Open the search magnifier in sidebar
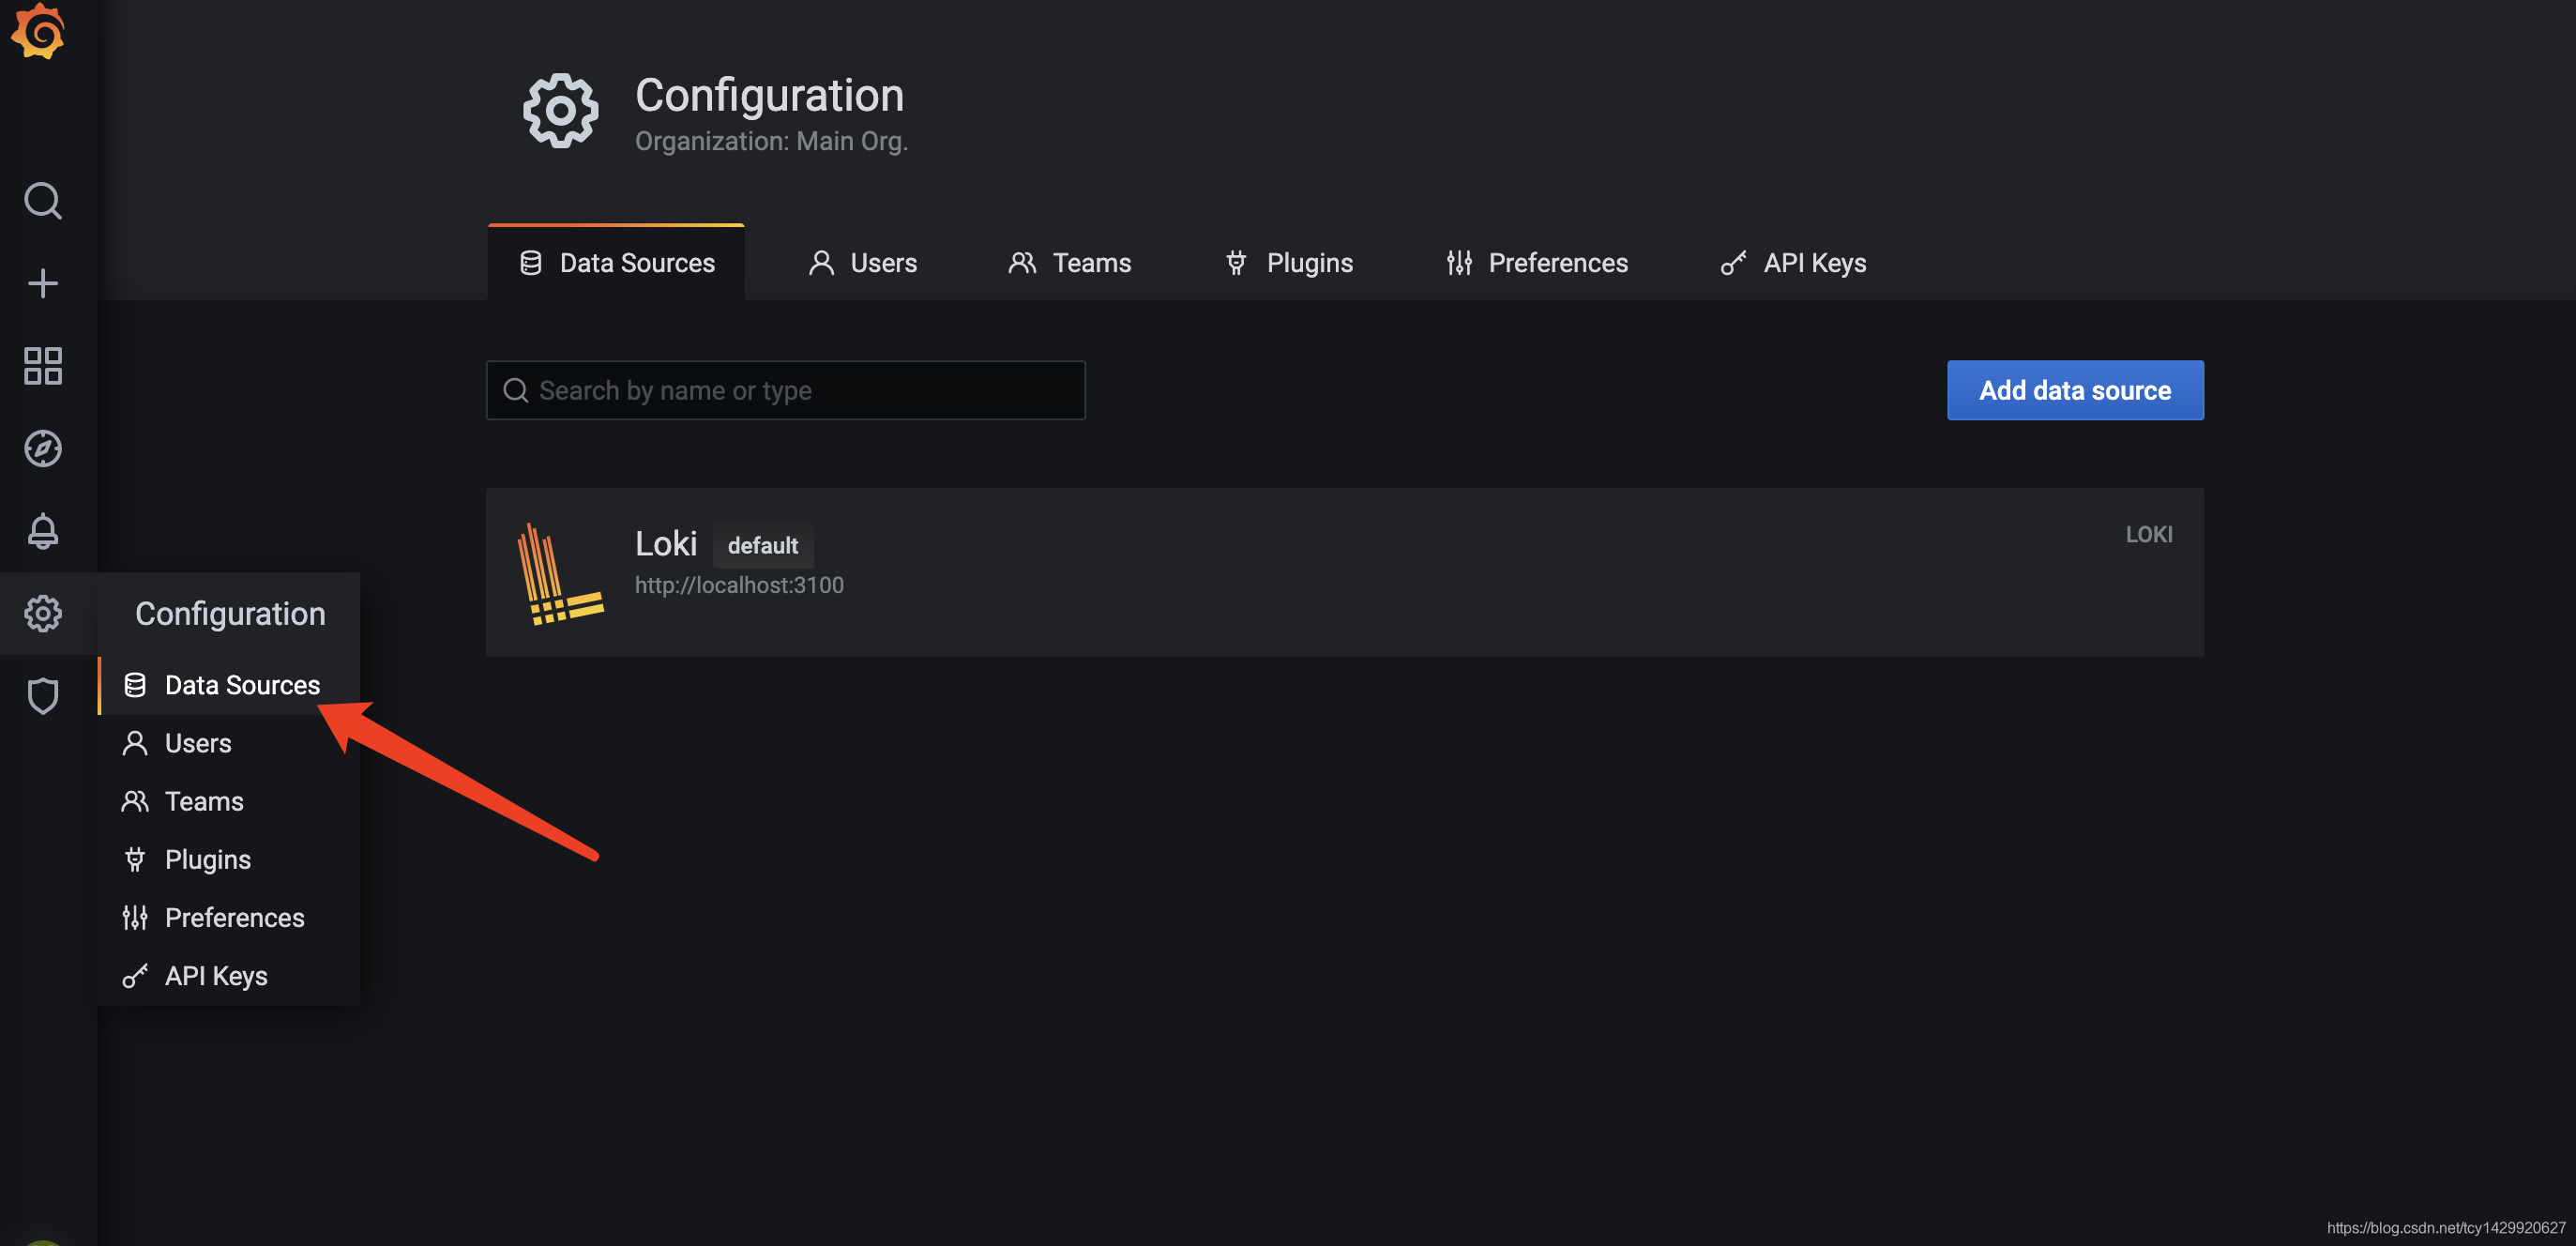 pos(43,200)
